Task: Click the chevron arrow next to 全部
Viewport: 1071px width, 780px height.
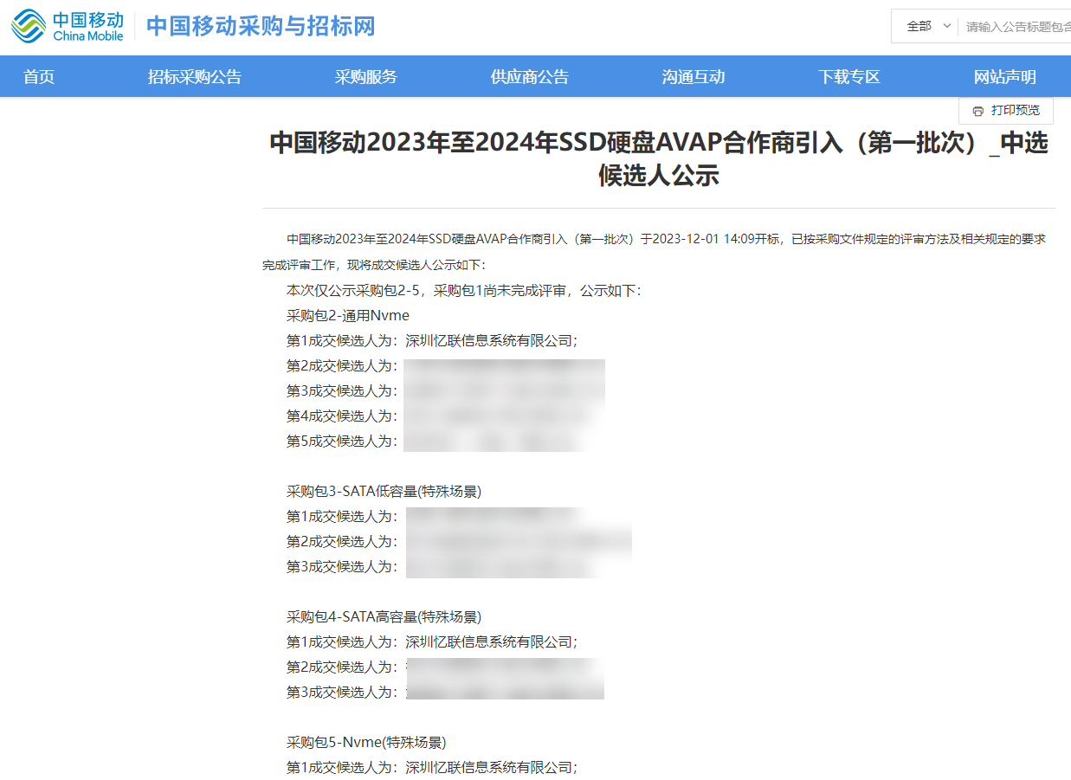Action: pyautogui.click(x=945, y=26)
